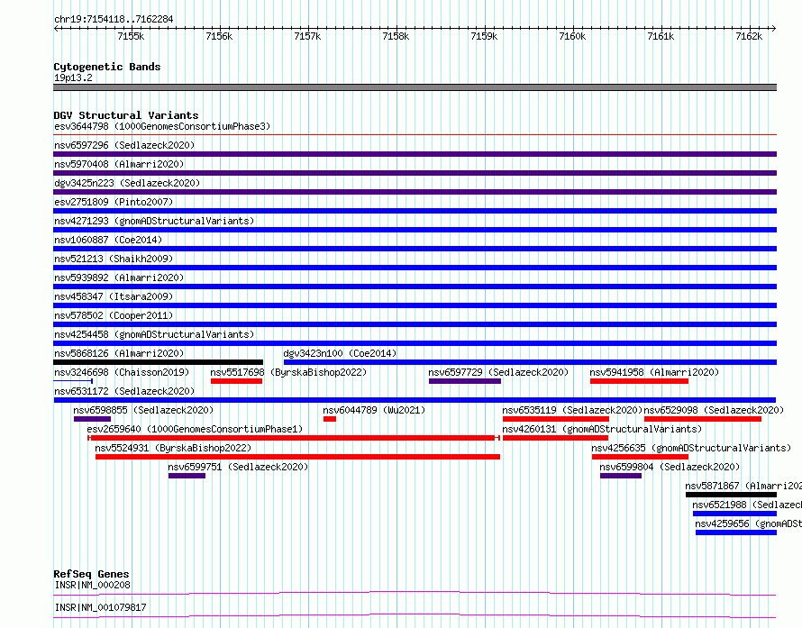Click dgv3425n223 (Sedlazeck2020) label

coord(127,183)
